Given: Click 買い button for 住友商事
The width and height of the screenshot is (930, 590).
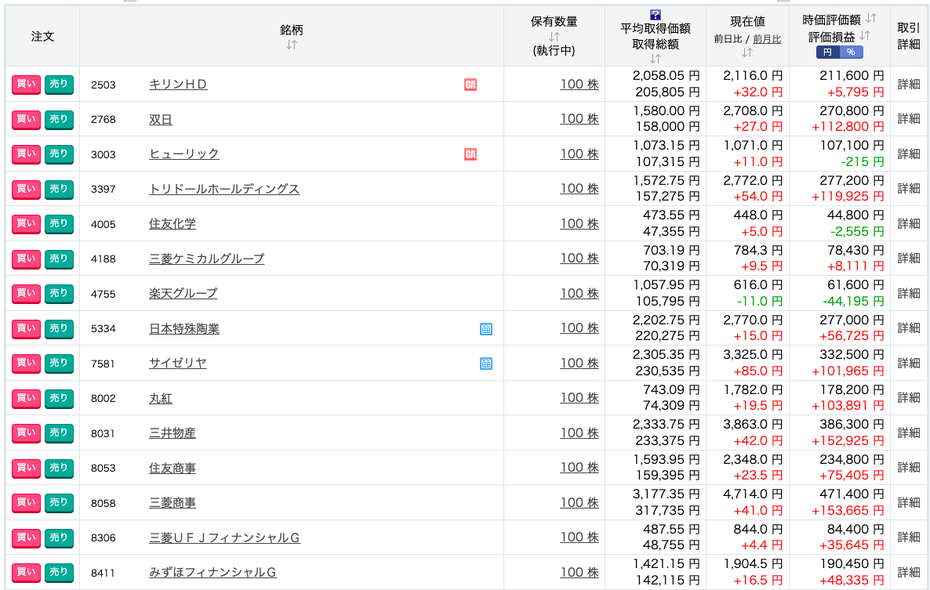Looking at the screenshot, I should coord(26,468).
